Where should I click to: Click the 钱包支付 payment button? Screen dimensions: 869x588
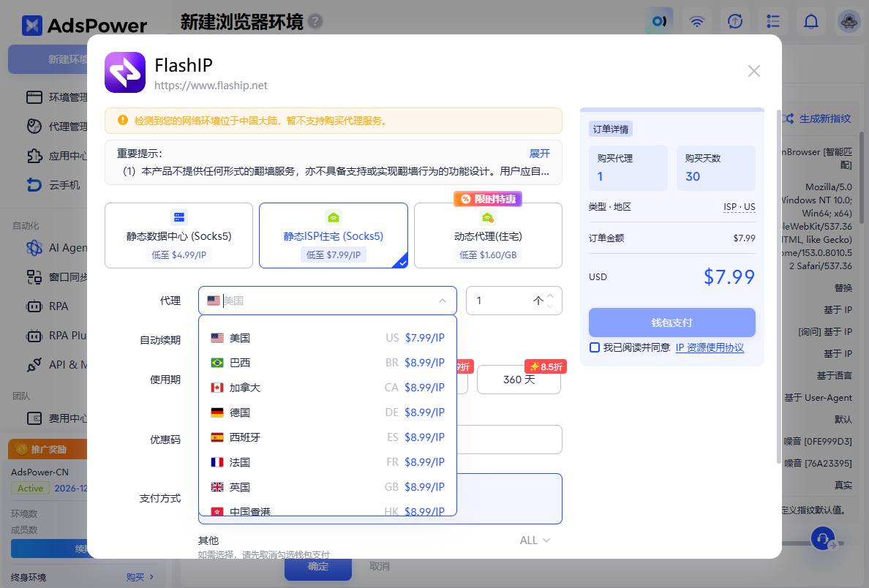(671, 323)
